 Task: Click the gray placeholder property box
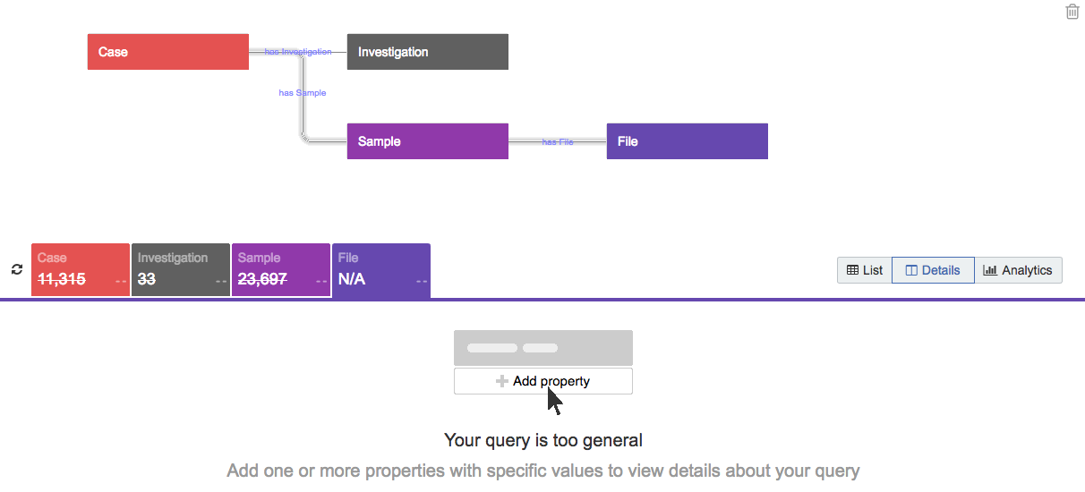[x=543, y=348]
